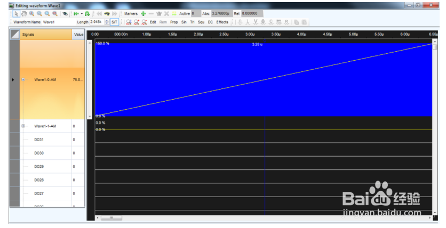Insert triangle with Tri button
This screenshot has height=228, width=446.
pyautogui.click(x=192, y=22)
